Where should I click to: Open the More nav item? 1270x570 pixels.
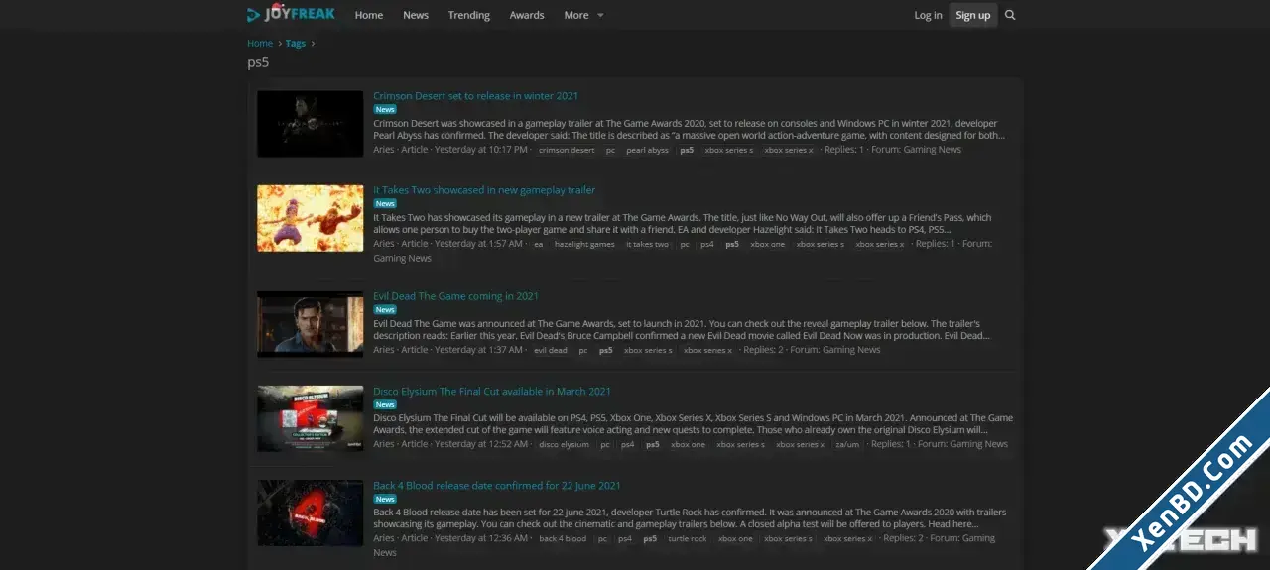pos(576,15)
